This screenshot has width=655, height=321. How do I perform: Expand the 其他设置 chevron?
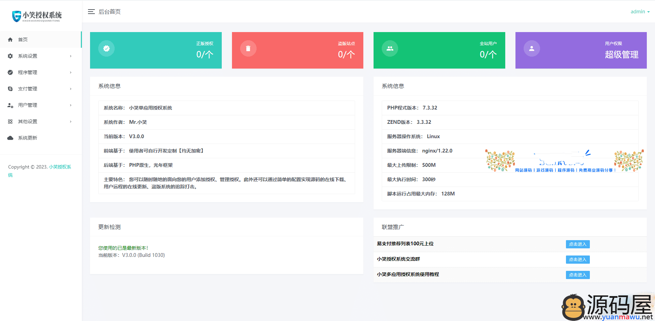point(71,121)
